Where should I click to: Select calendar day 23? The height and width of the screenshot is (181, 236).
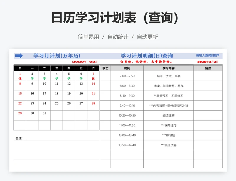pos(32,106)
